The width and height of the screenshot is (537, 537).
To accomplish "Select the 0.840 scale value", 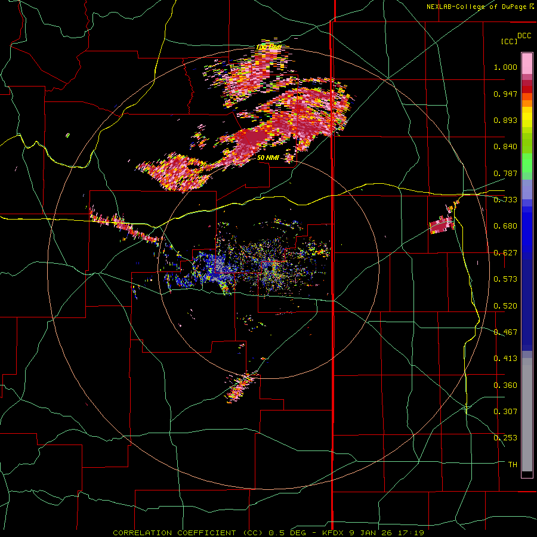I will pos(505,147).
